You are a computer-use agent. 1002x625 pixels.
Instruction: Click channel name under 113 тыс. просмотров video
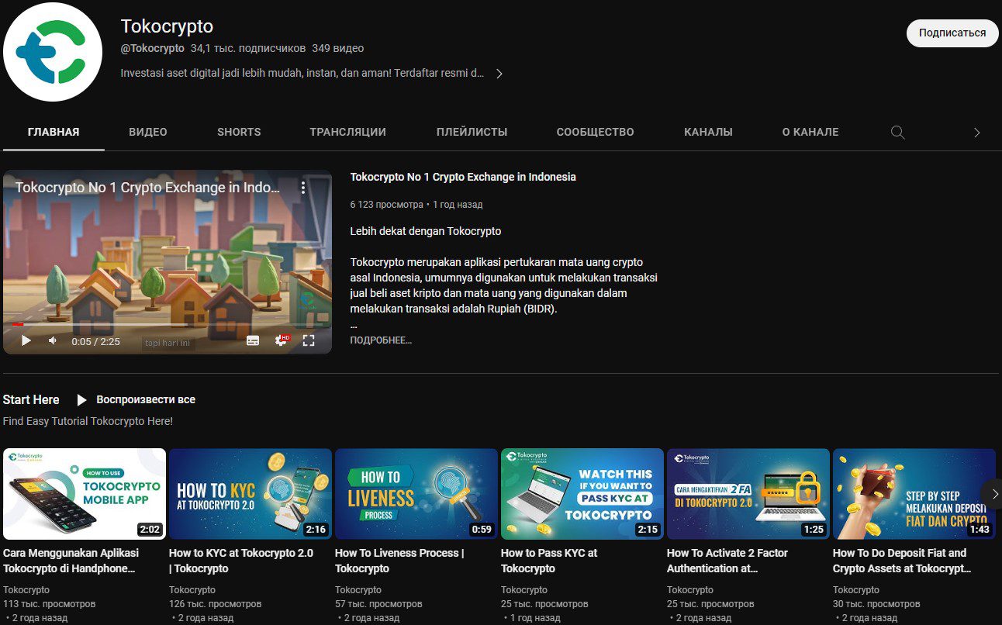[x=26, y=590]
